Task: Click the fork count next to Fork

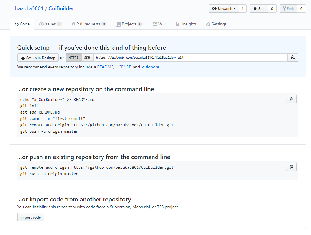Action: point(301,8)
